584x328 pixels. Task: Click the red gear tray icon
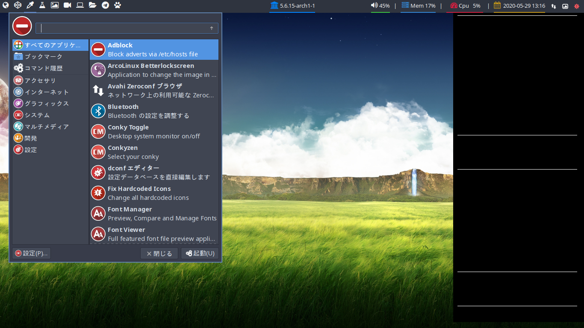pyautogui.click(x=576, y=6)
